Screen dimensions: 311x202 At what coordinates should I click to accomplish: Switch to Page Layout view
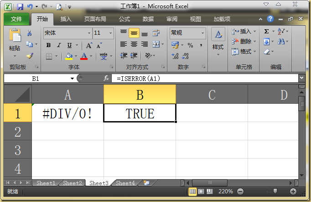(201, 191)
